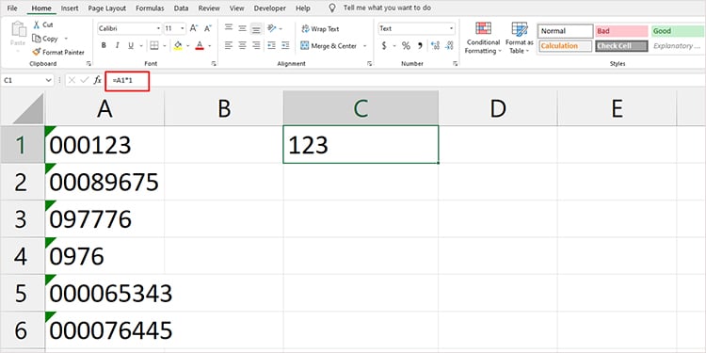Cut the selected cell contents
The image size is (706, 353).
pos(43,25)
